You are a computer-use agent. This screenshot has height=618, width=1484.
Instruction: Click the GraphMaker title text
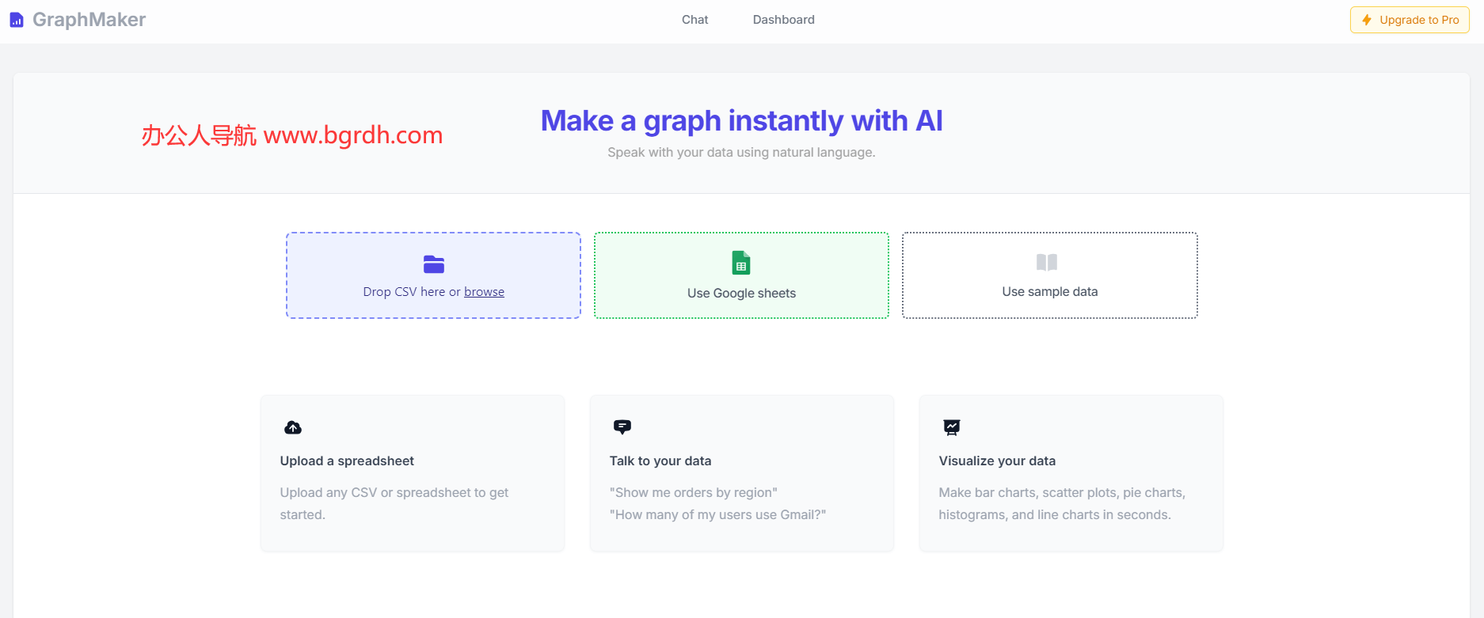pos(89,19)
